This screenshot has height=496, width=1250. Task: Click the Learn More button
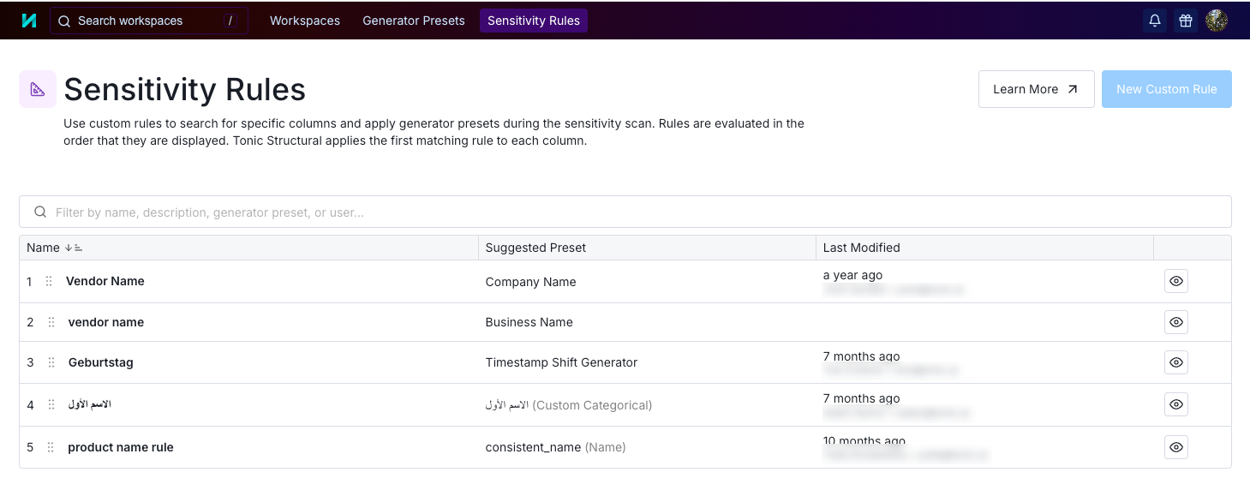(x=1035, y=89)
